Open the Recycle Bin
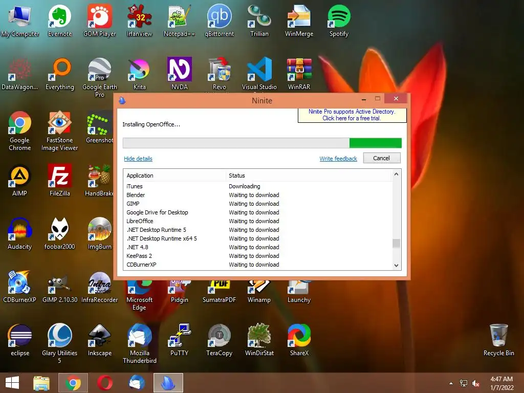The width and height of the screenshot is (524, 393). (x=498, y=340)
